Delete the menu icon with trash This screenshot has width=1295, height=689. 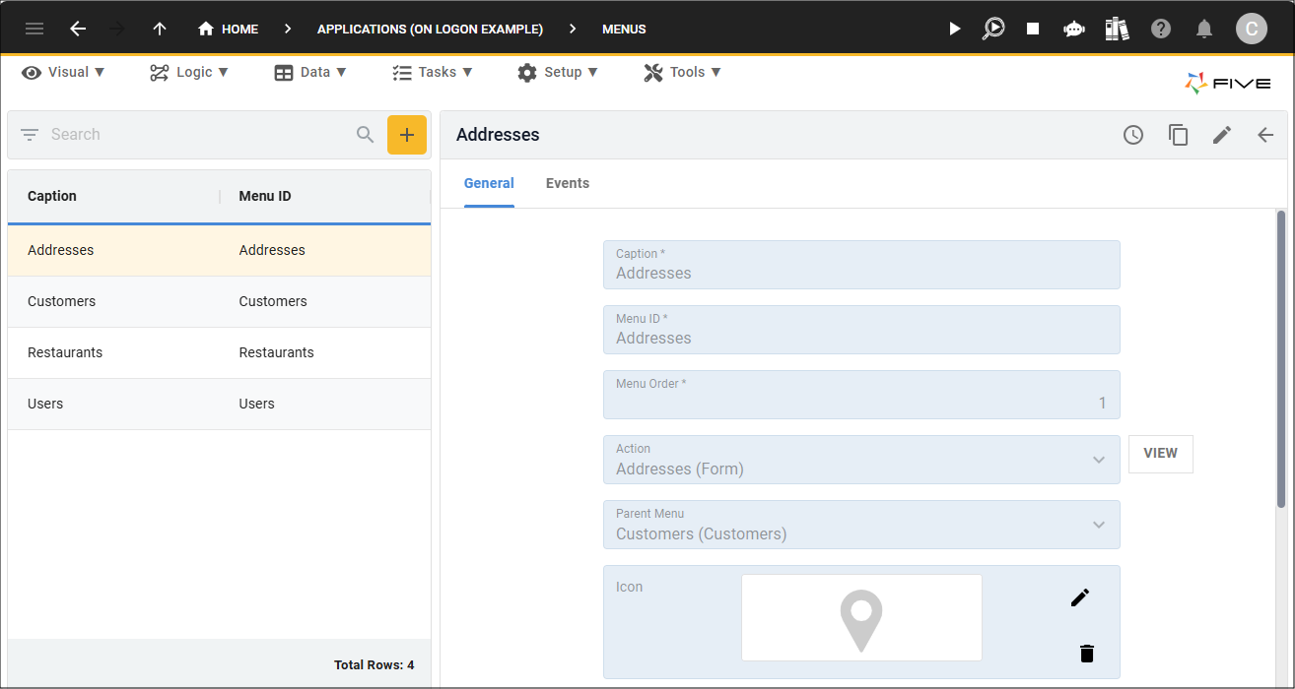click(x=1086, y=654)
